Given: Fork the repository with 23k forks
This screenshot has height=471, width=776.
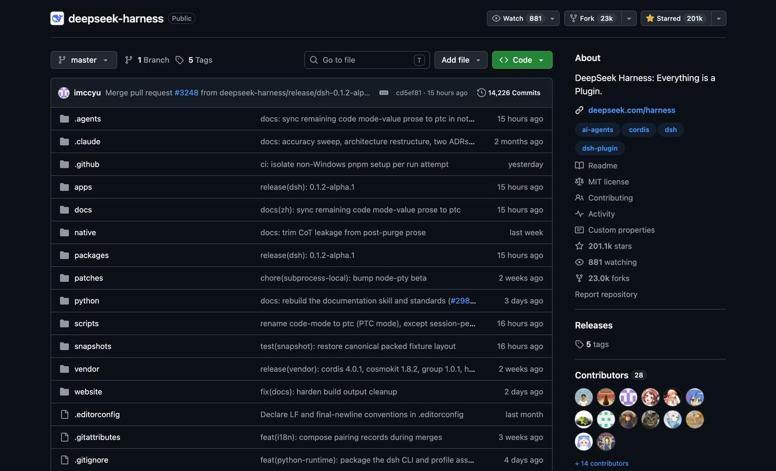Looking at the screenshot, I should tap(592, 18).
